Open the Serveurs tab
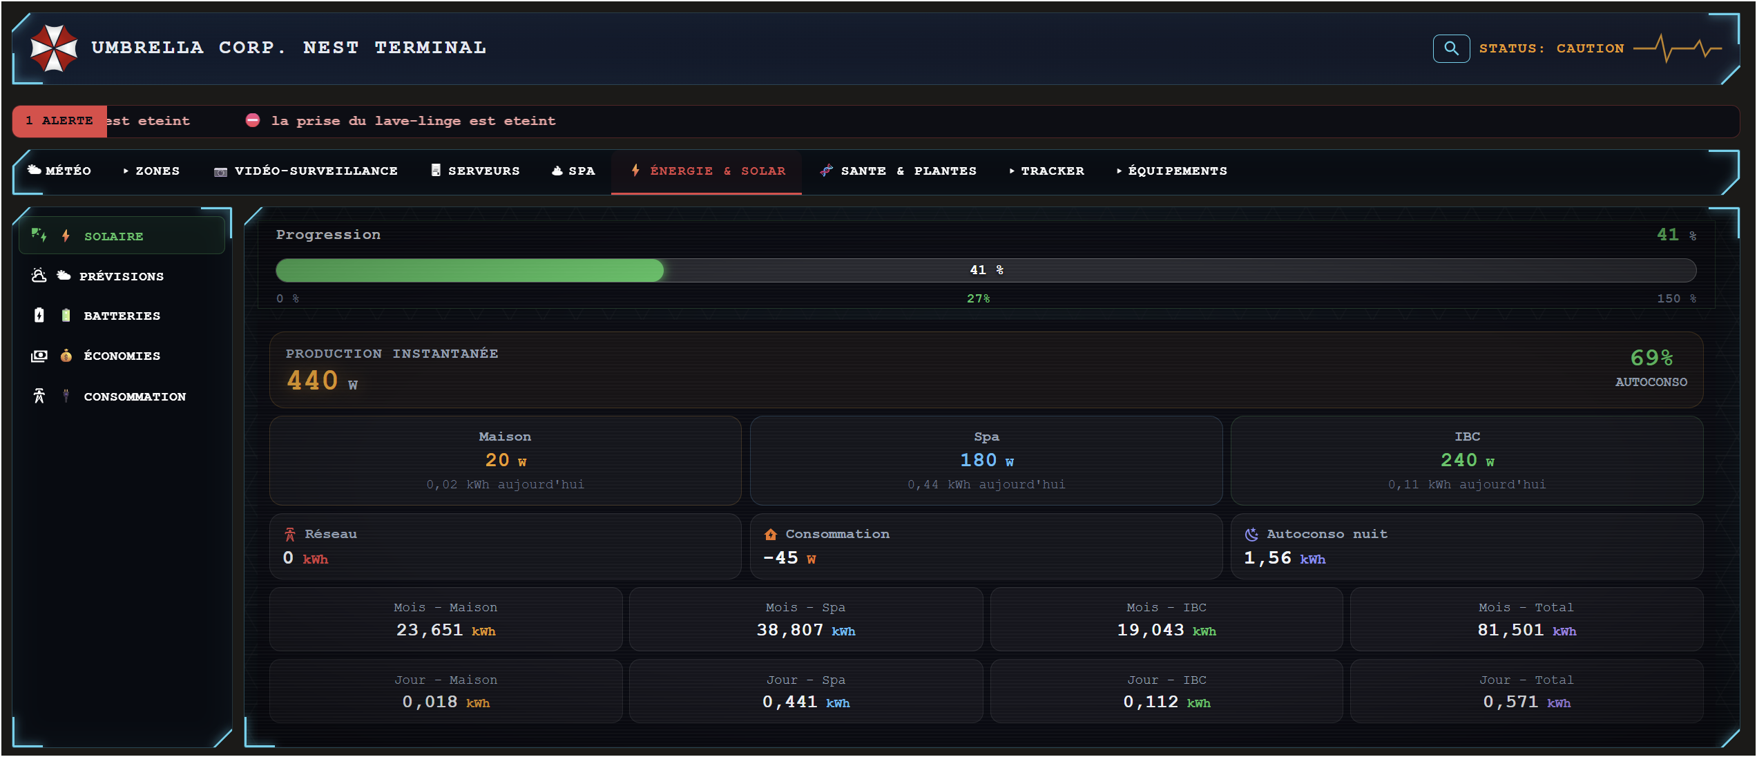The height and width of the screenshot is (757, 1757). (475, 171)
